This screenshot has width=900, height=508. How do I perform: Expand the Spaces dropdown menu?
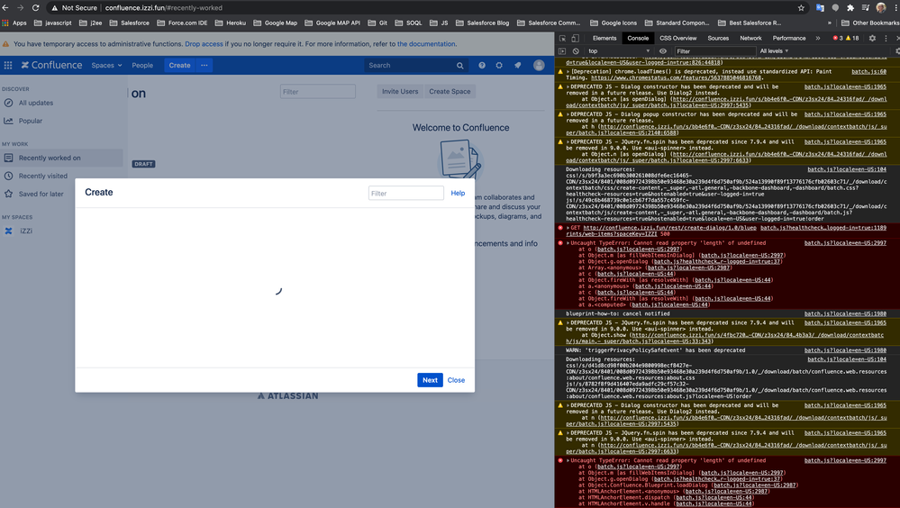[107, 66]
